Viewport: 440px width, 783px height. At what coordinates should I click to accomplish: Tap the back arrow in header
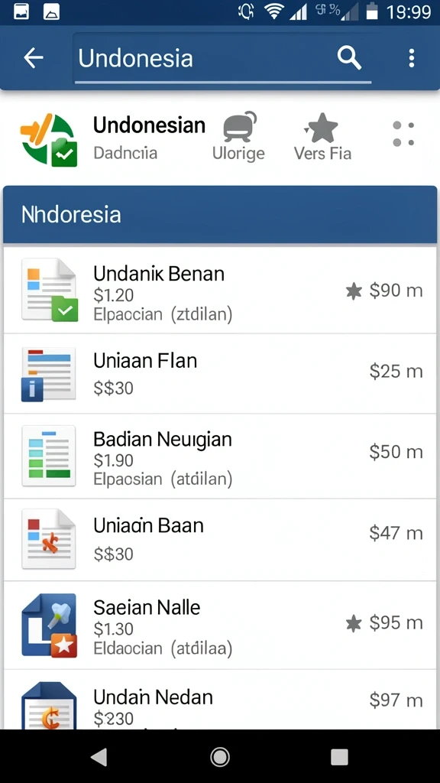34,58
